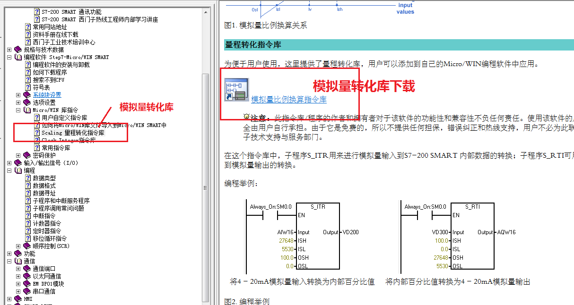Click the S_RTI block in the example

473,236
